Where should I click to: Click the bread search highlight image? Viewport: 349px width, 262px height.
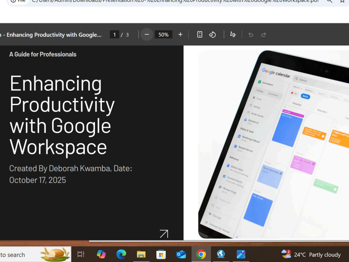(x=55, y=254)
